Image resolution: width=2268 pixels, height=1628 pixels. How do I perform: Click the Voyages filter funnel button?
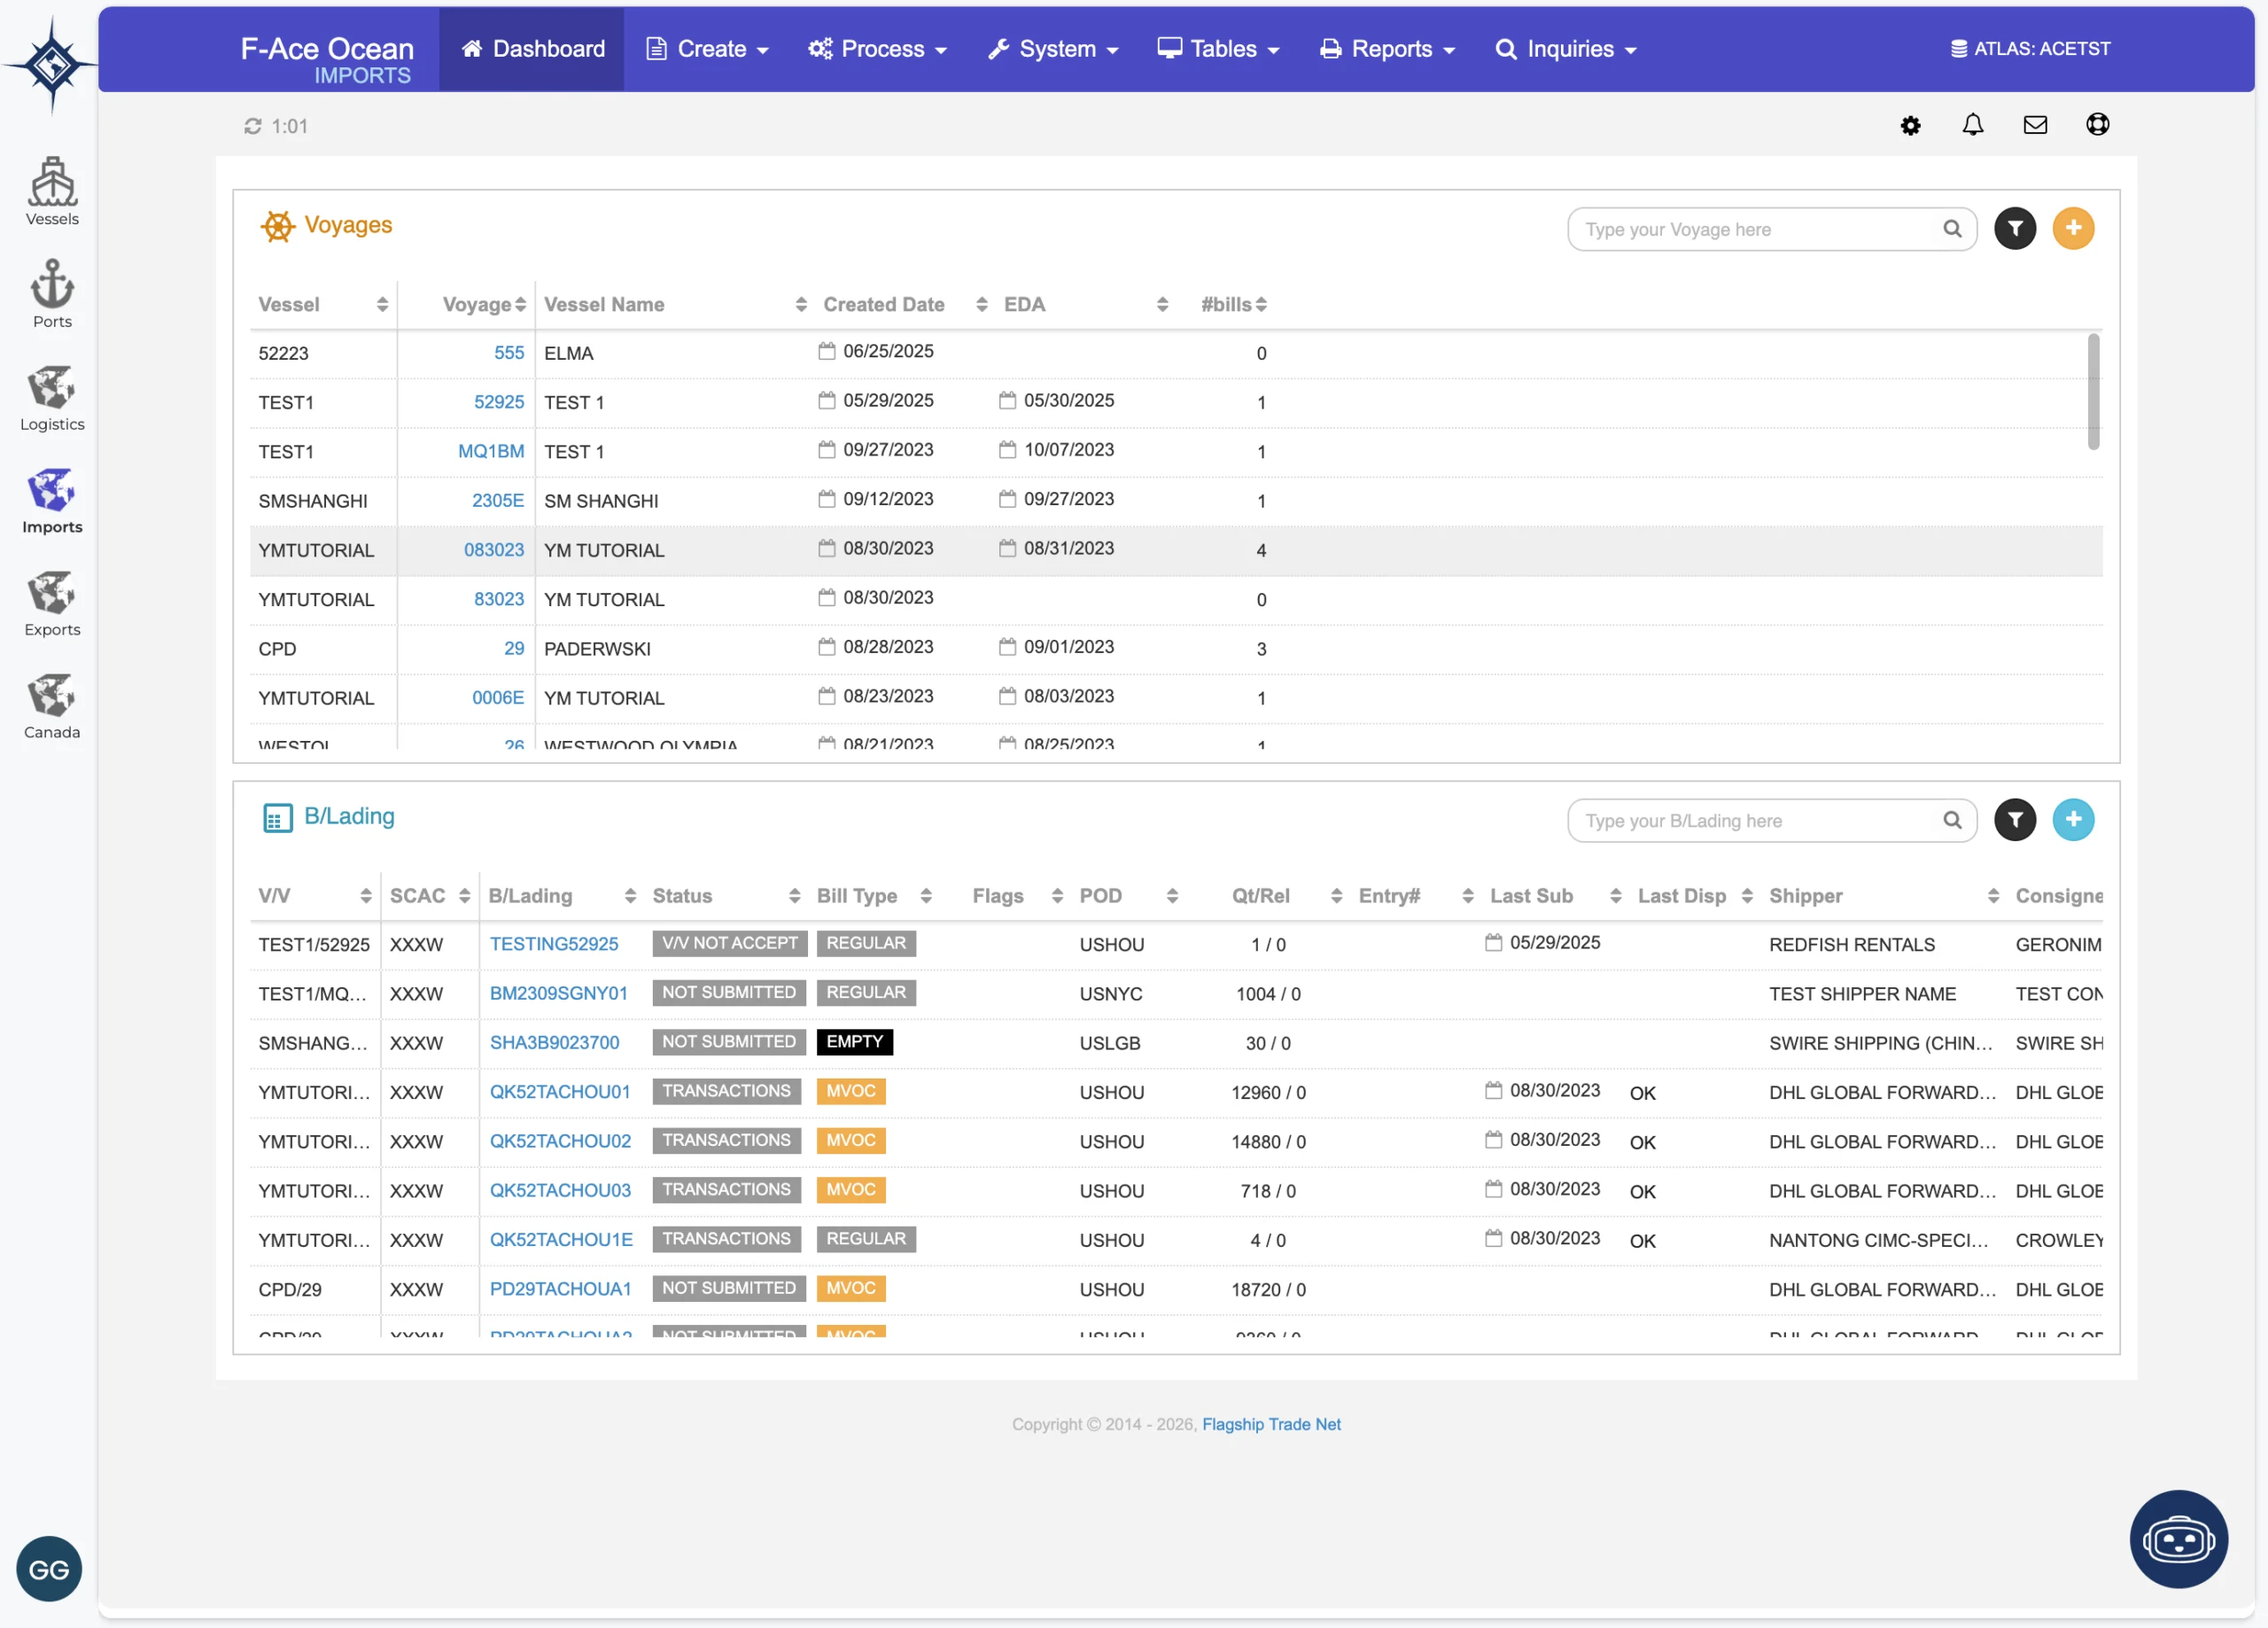[x=2014, y=230]
